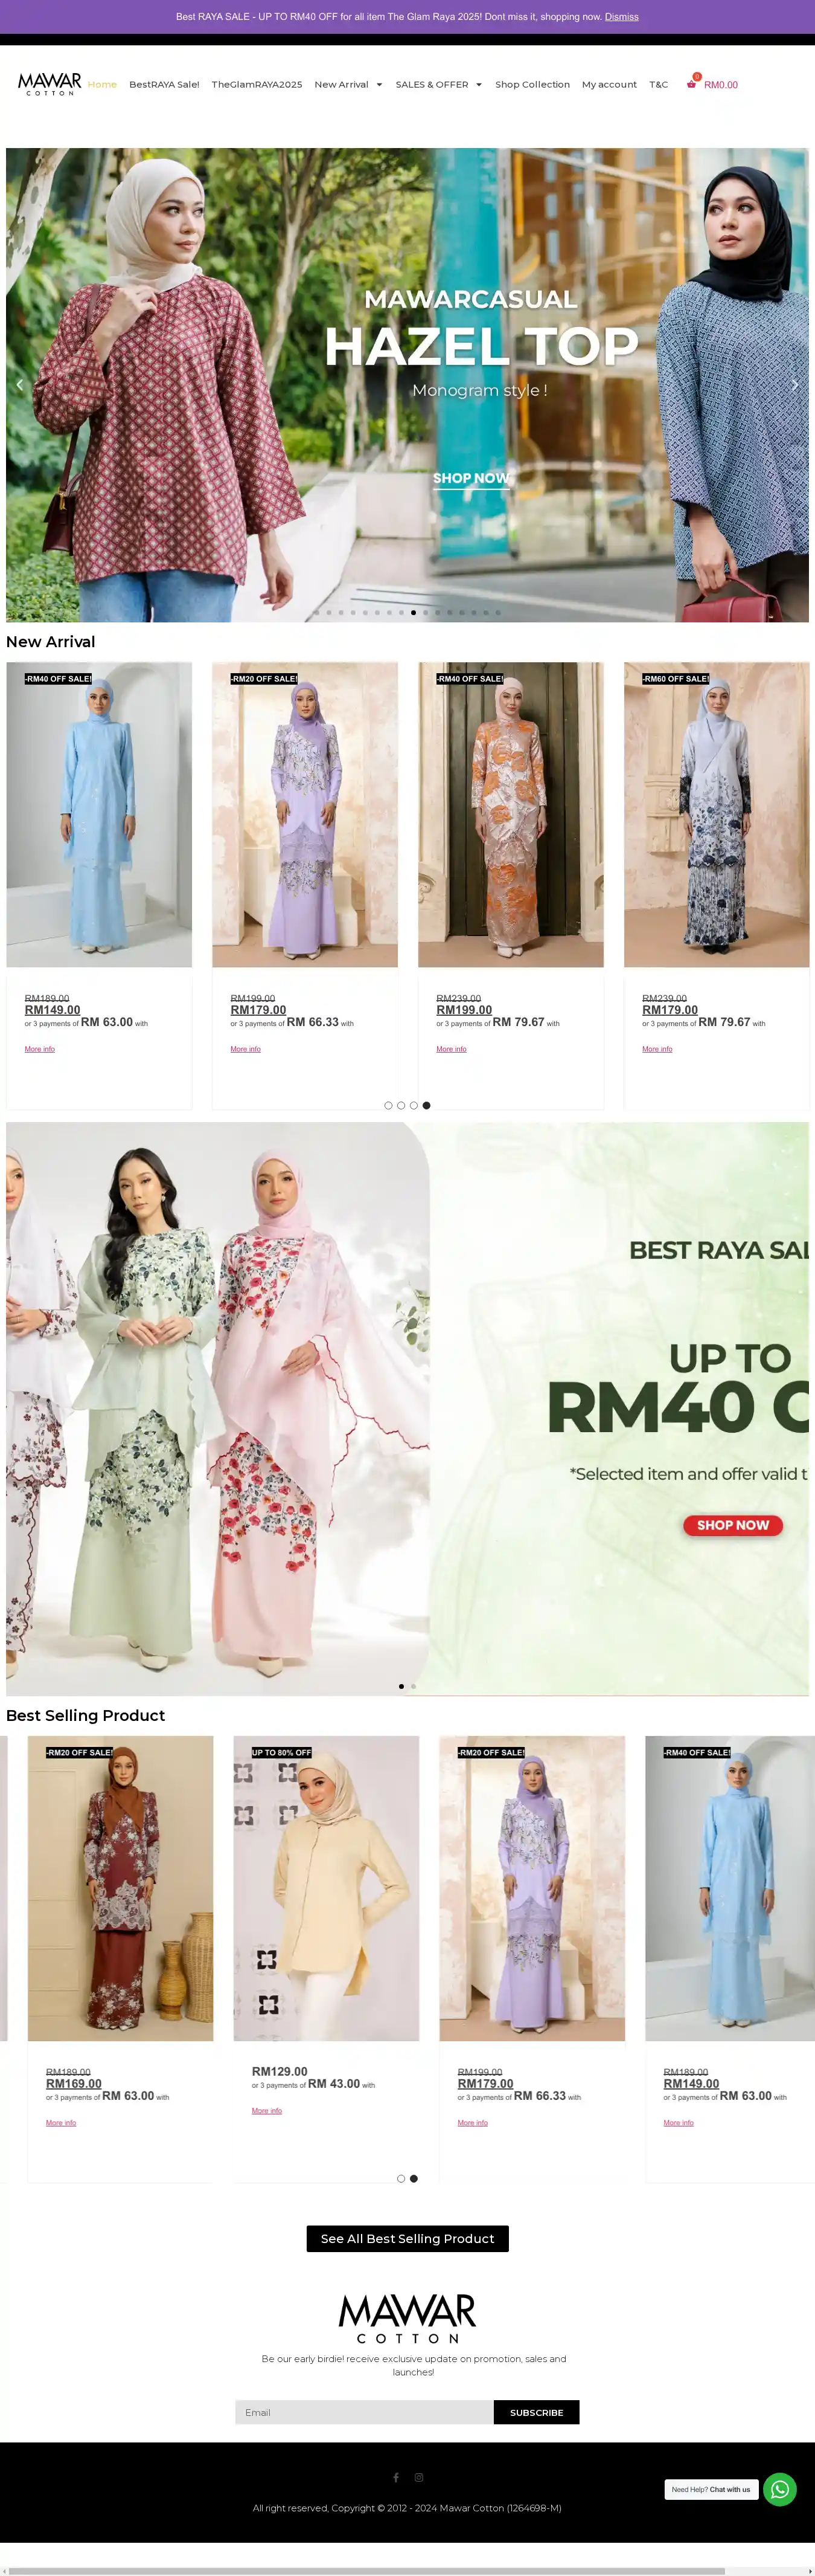Open the Instagram footer icon
The height and width of the screenshot is (2576, 815).
418,2477
